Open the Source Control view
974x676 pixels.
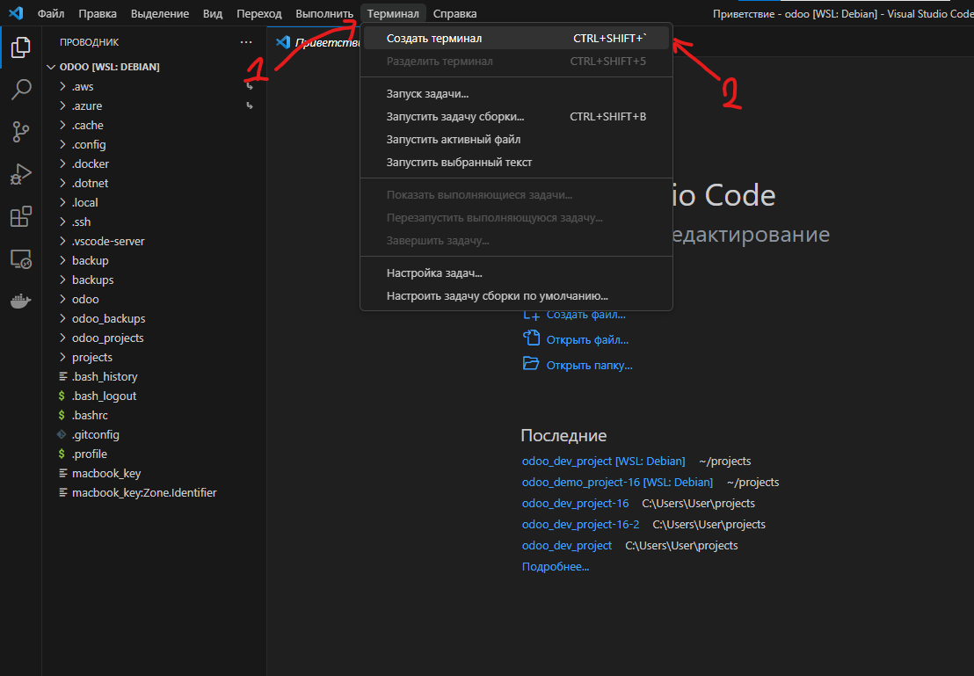pyautogui.click(x=20, y=132)
